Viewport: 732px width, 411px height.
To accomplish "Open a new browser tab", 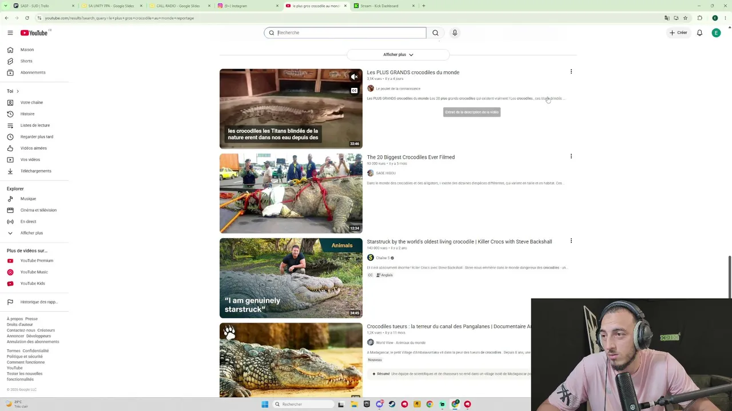I will tap(423, 6).
